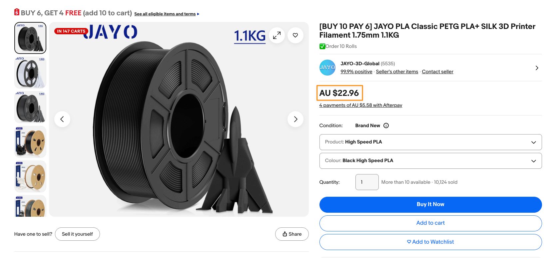Show the previous product image
The width and height of the screenshot is (548, 258).
(62, 119)
